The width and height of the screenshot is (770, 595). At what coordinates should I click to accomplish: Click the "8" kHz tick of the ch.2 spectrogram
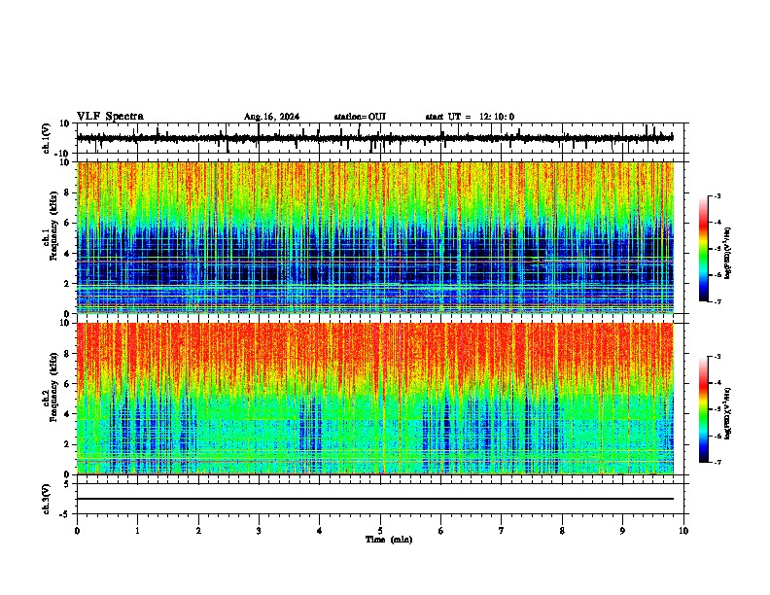click(67, 354)
